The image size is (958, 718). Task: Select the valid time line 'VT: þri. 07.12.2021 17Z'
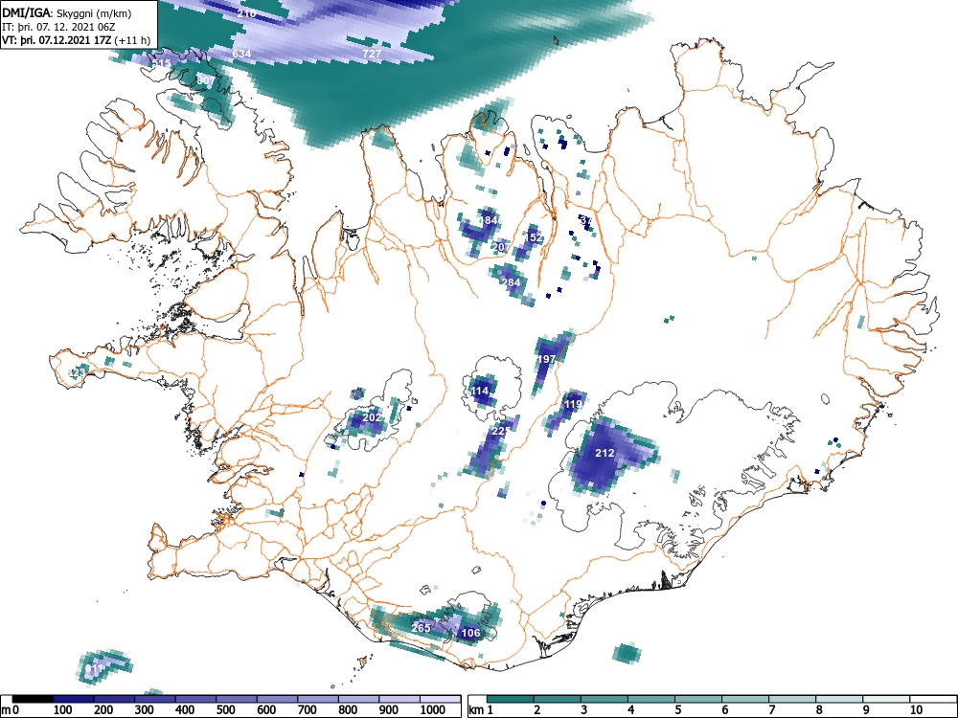tap(57, 41)
